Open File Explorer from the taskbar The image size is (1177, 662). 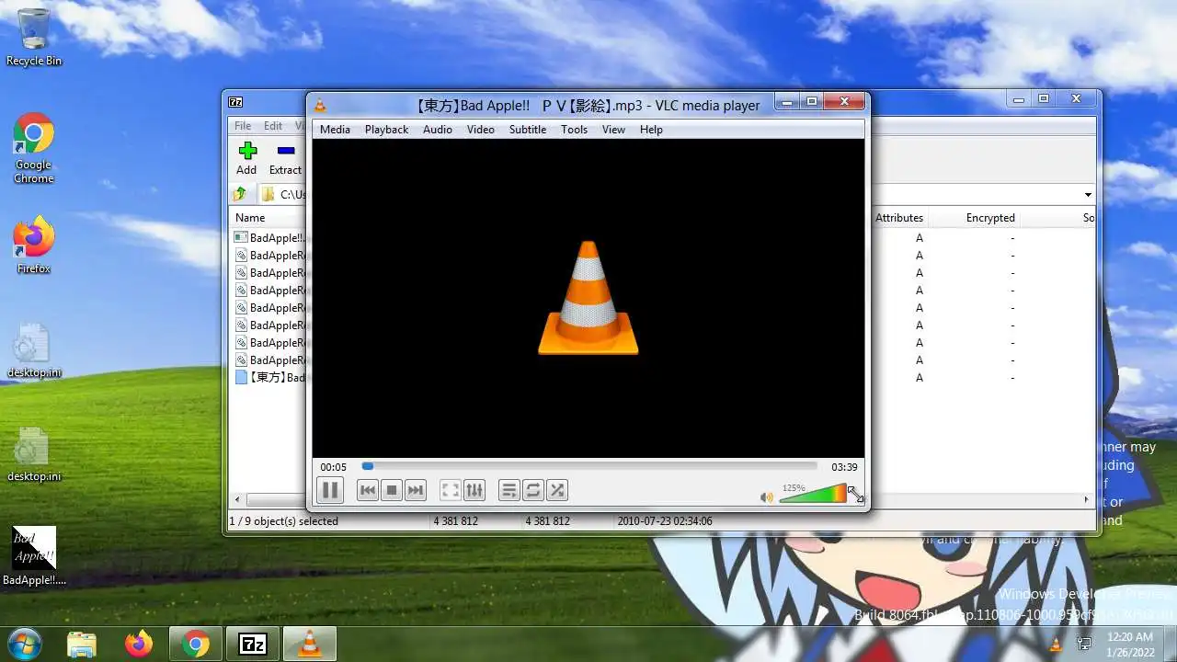click(82, 645)
